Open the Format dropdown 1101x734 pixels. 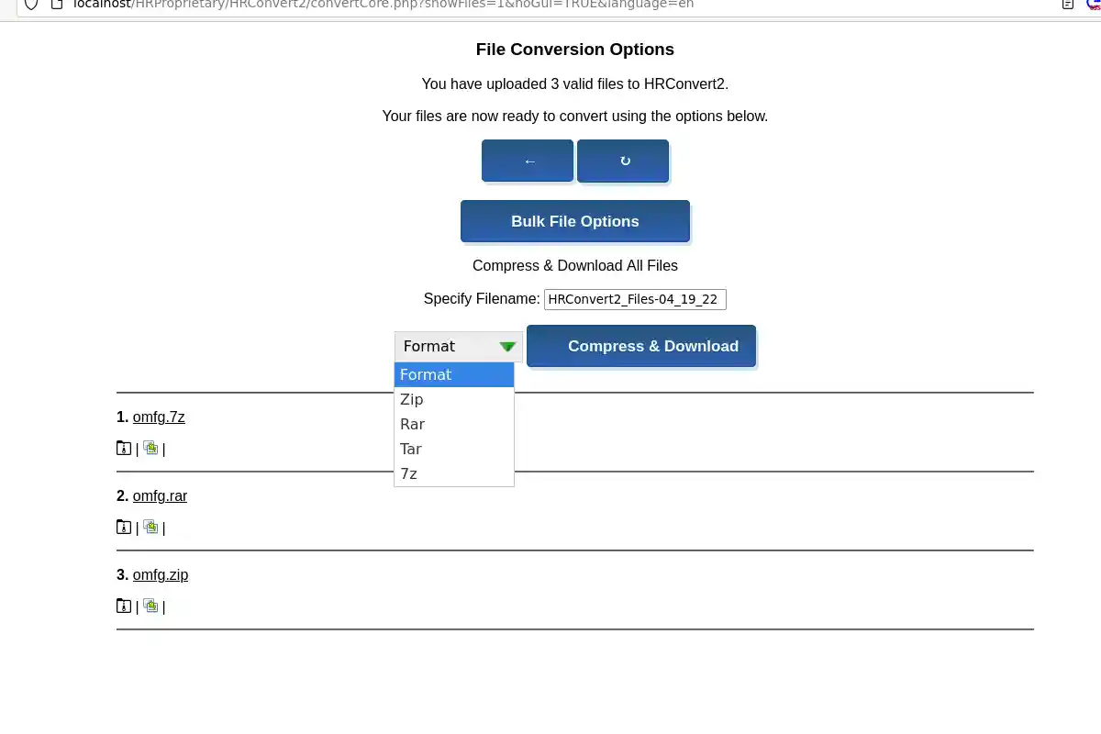(457, 346)
